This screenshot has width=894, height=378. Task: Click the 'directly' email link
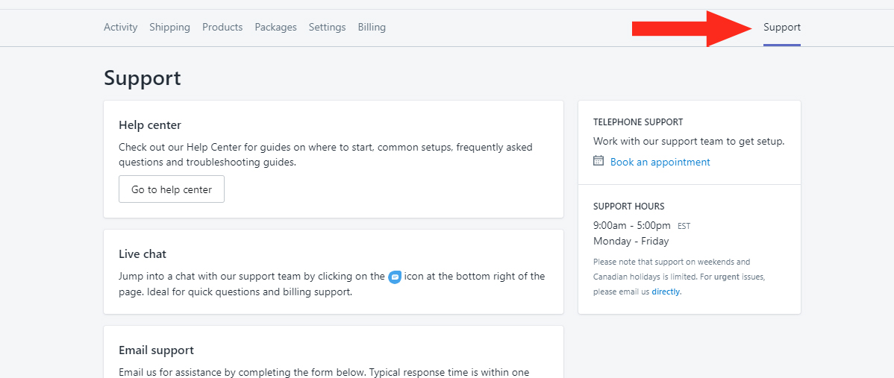tap(666, 292)
